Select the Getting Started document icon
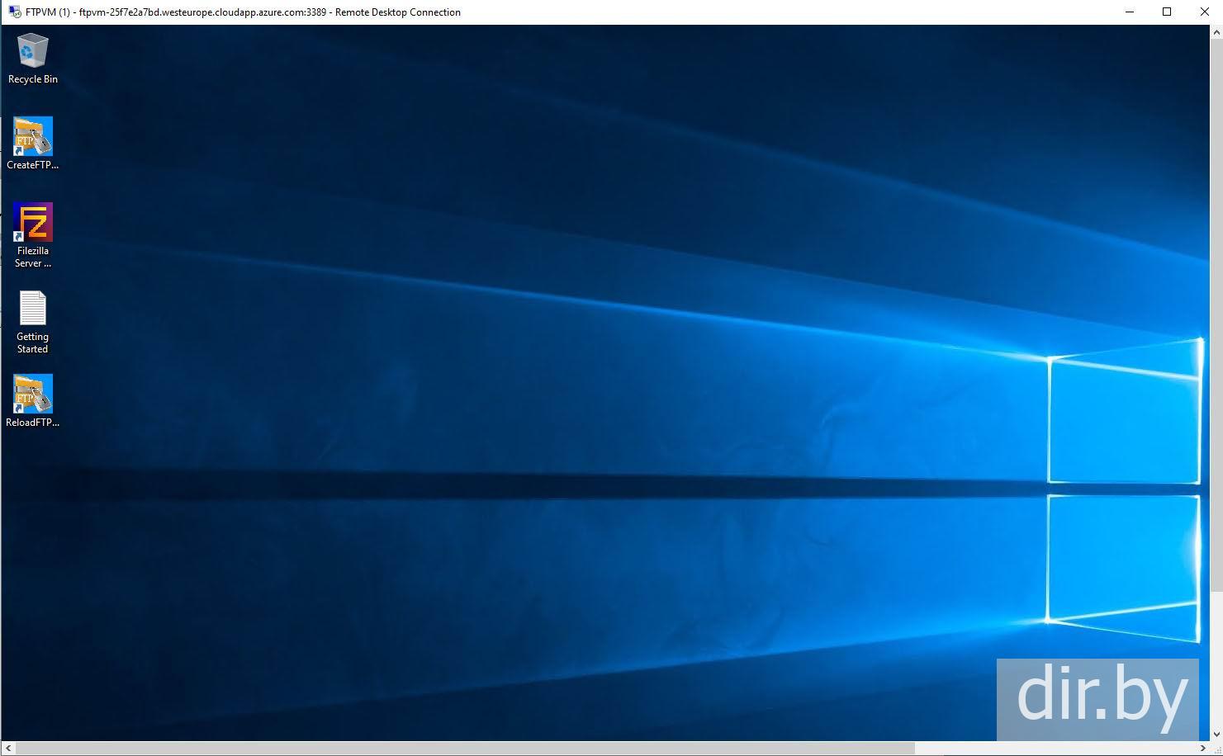The image size is (1223, 756). coord(32,309)
